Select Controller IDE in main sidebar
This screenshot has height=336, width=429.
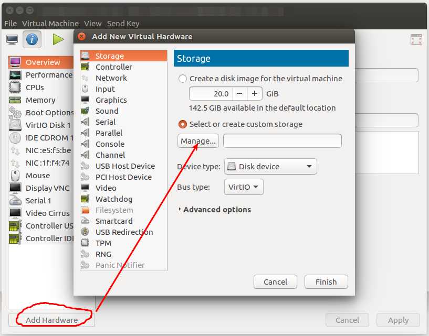point(41,238)
